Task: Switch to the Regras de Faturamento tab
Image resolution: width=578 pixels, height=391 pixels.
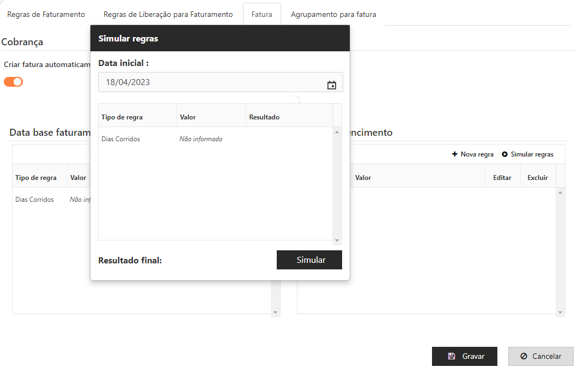Action: (x=46, y=15)
